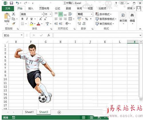This screenshot has height=120, width=143.
Task: Increase decimal places
Action: (x=79, y=24)
